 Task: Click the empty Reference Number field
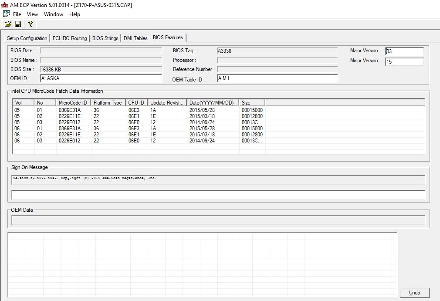(x=277, y=69)
